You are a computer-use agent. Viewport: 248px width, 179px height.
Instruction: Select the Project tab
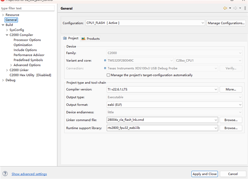point(71,38)
